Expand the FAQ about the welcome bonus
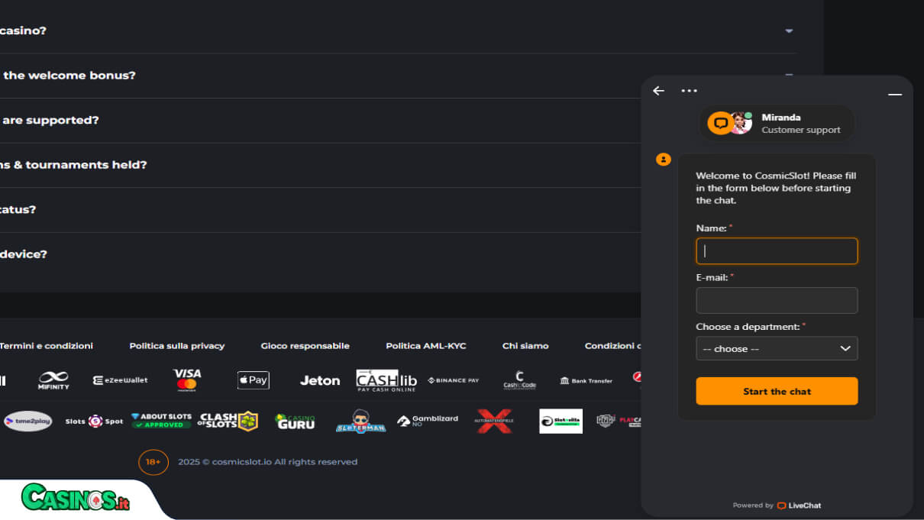 398,76
